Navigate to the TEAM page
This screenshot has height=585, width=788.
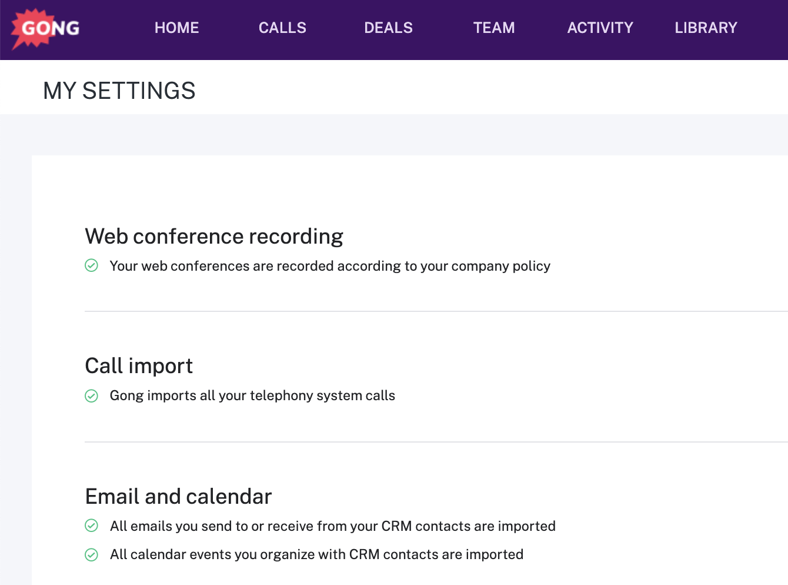(x=494, y=27)
